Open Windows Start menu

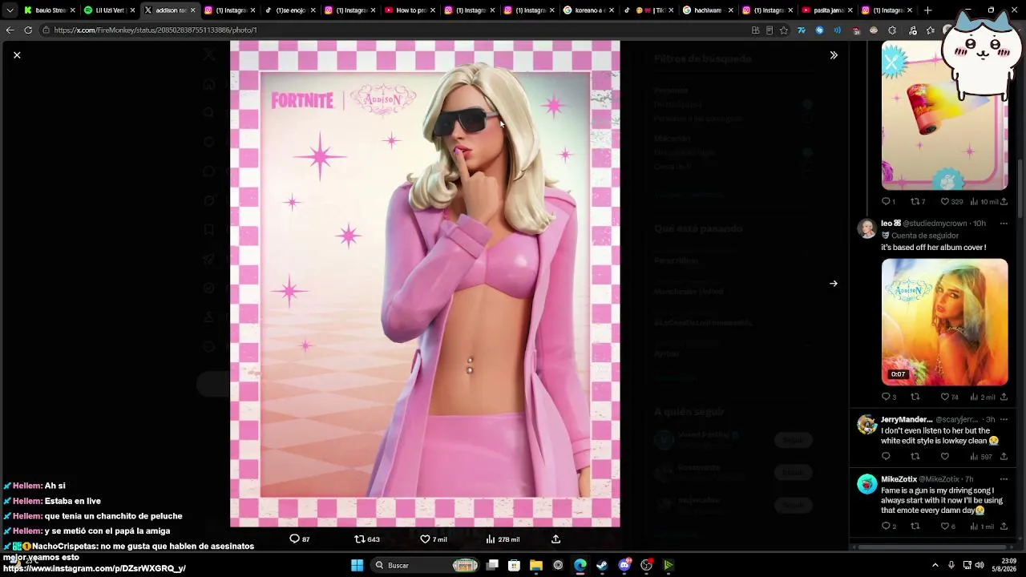point(357,565)
